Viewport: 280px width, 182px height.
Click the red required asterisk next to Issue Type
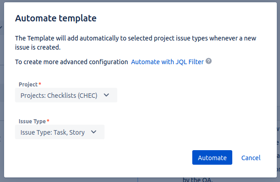(48, 121)
